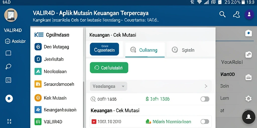Viewport: 257px width, 128px height.
Task: Click the Mdarb Memniarloan green label
Action: click(x=172, y=122)
